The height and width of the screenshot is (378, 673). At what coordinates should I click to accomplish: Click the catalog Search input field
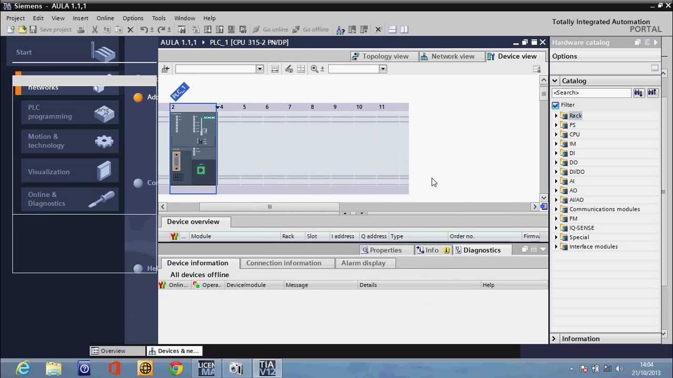[x=591, y=93]
